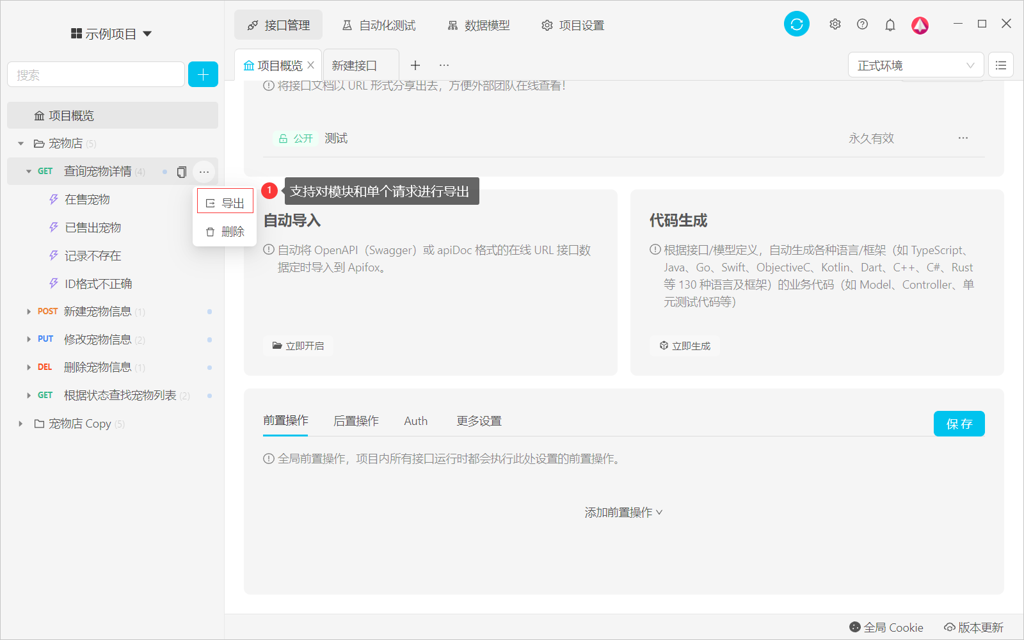This screenshot has height=640, width=1024.
Task: Open 已售出宠物 case
Action: [93, 228]
